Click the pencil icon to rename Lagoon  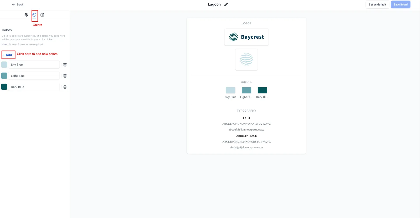(226, 4)
